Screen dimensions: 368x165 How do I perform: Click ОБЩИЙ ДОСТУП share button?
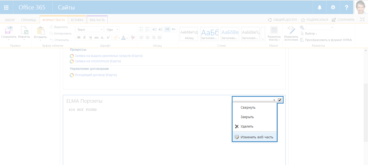282,20
